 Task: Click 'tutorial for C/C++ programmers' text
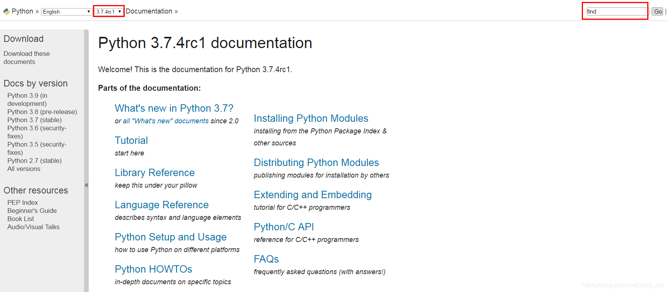[302, 207]
